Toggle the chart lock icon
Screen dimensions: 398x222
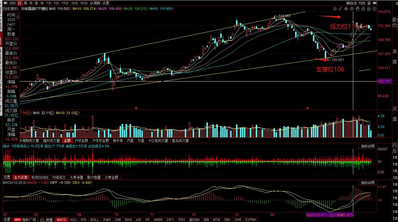(363, 9)
